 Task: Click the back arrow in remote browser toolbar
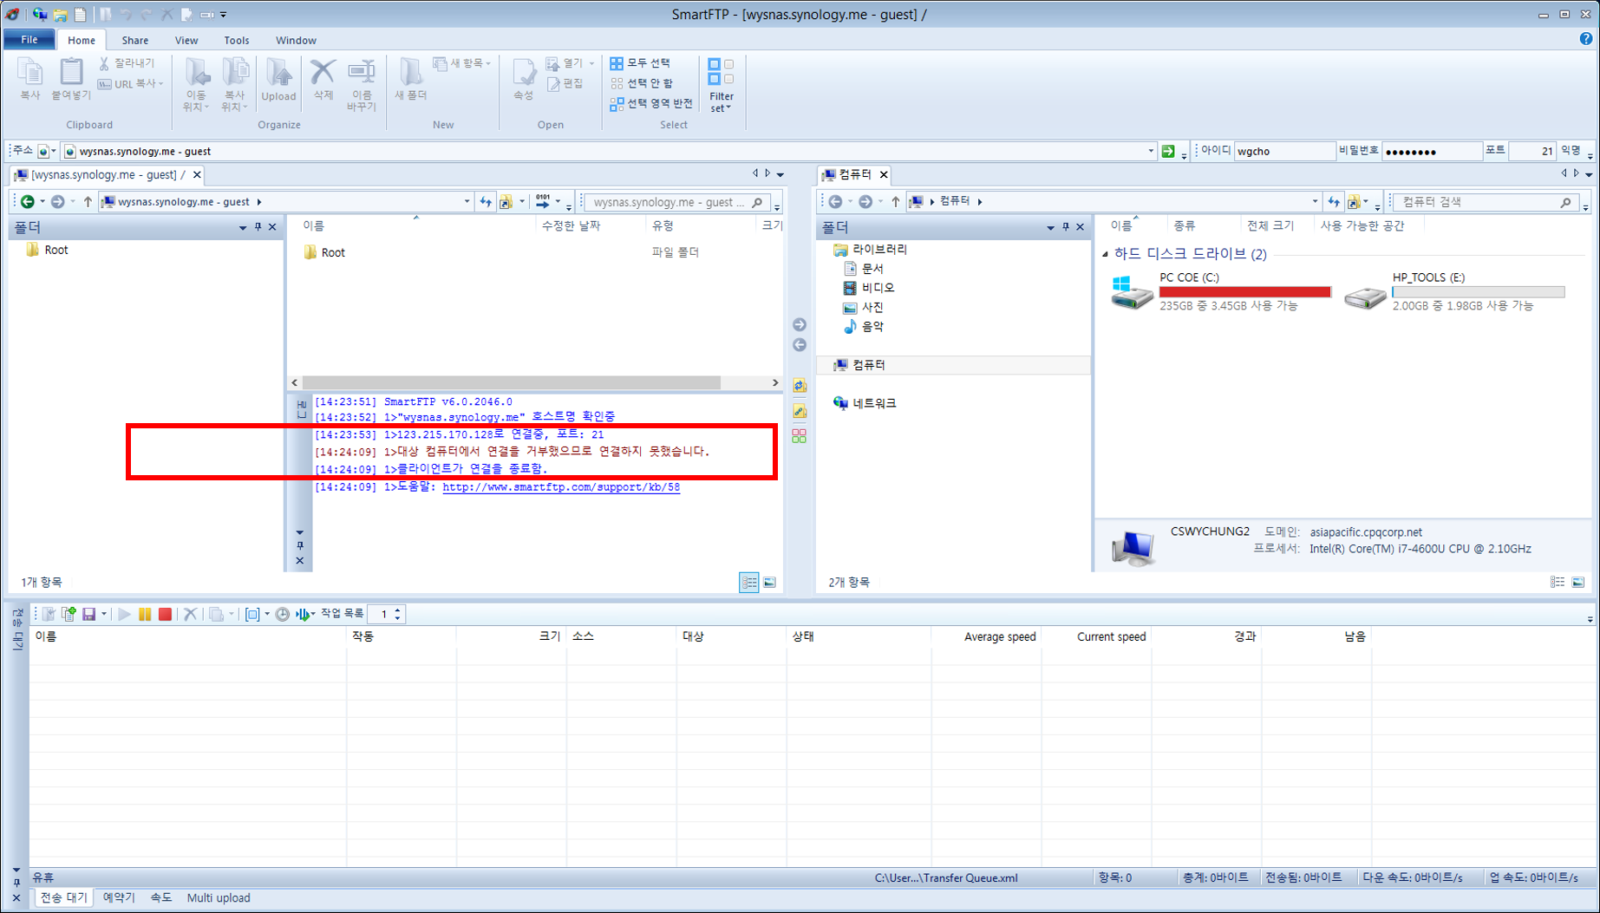point(28,202)
